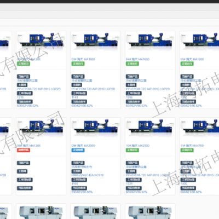
Task: Click the green status badge on 03# card
Action: click(x=78, y=64)
